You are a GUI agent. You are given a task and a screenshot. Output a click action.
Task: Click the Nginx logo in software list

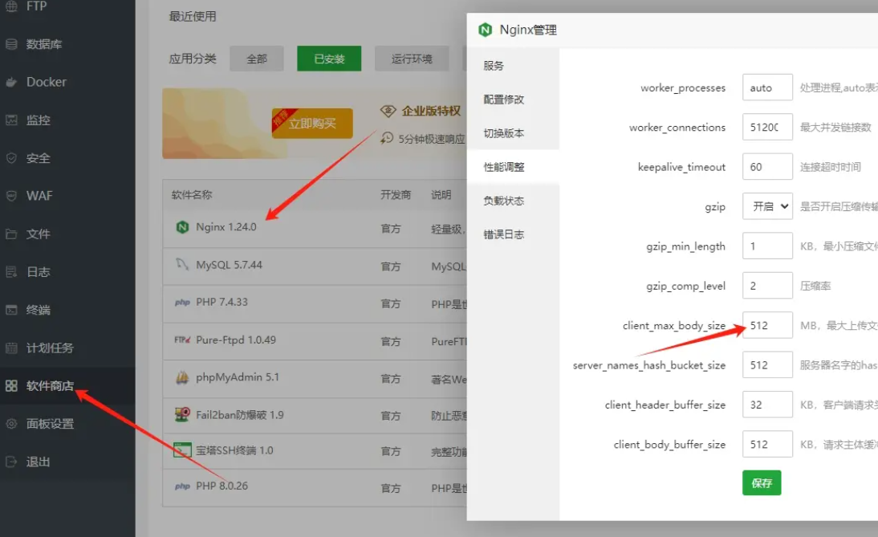coord(182,227)
